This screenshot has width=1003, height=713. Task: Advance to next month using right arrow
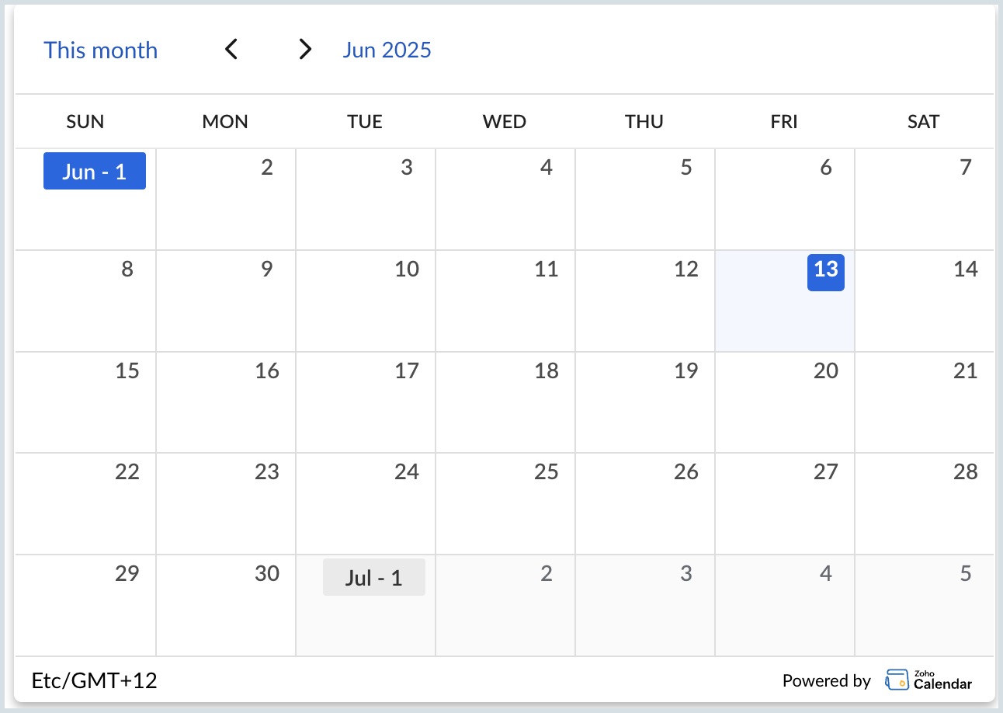pos(305,50)
